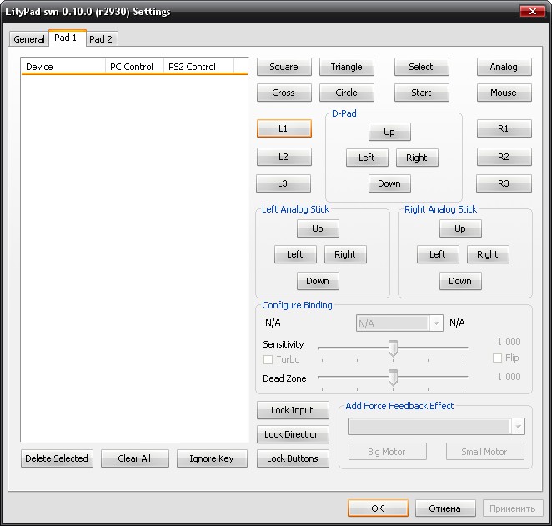Bind Left Analog Stick Down

(x=318, y=281)
